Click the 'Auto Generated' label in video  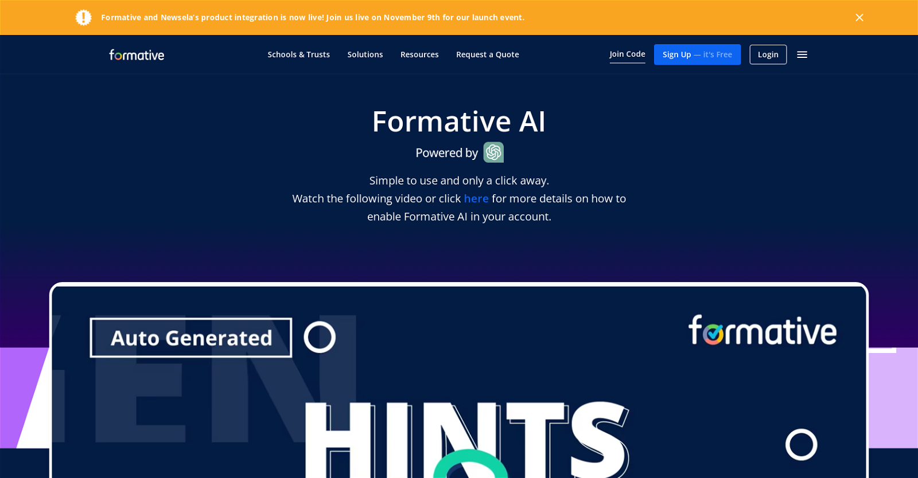coord(191,338)
